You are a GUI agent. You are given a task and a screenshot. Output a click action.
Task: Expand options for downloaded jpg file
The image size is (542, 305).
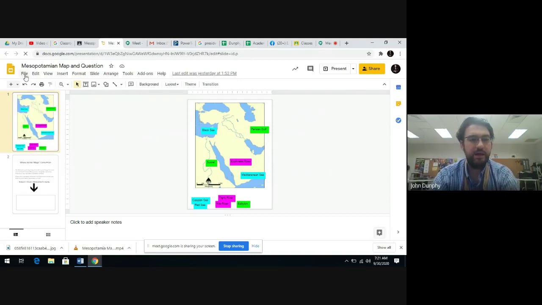click(x=61, y=248)
